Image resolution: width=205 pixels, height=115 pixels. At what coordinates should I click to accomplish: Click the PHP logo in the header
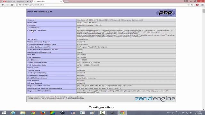click(166, 13)
